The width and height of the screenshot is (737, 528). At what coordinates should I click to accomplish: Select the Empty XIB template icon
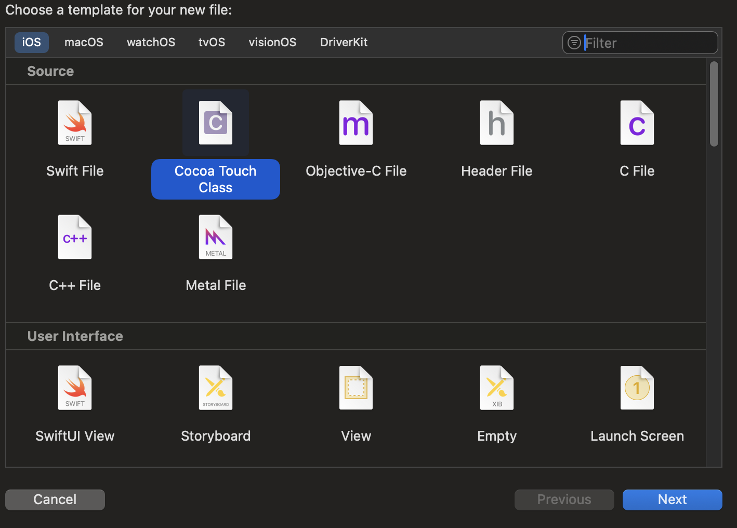497,388
